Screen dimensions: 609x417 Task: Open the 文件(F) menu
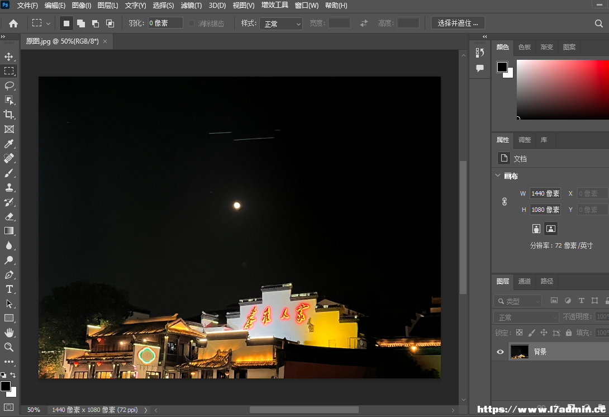pyautogui.click(x=27, y=6)
